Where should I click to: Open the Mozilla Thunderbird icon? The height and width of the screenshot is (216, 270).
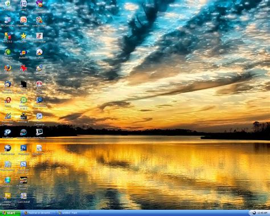(x=7, y=84)
